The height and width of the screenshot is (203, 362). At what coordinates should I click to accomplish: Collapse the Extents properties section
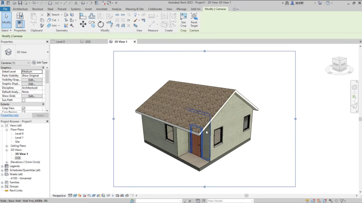(x=43, y=104)
